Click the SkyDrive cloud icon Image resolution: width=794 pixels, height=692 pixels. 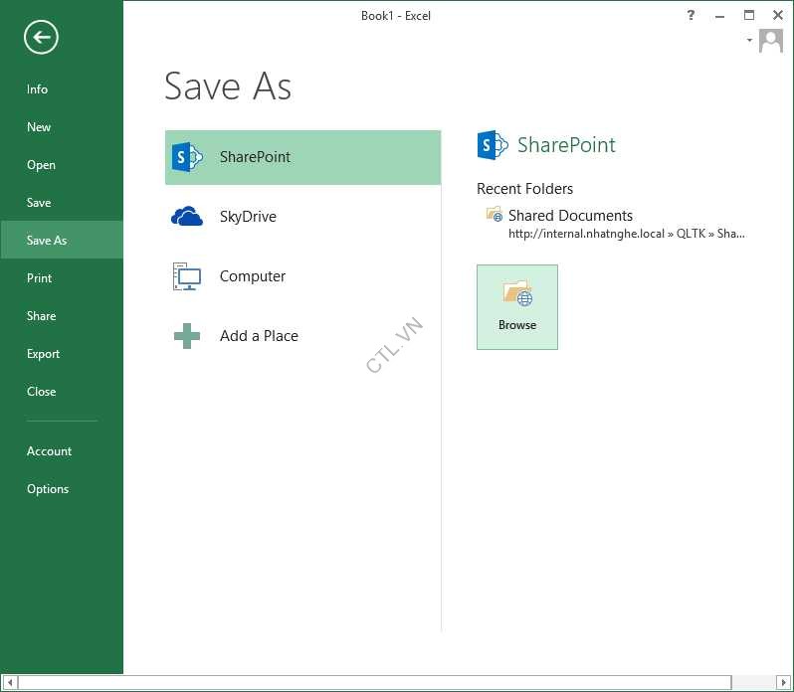(x=187, y=217)
